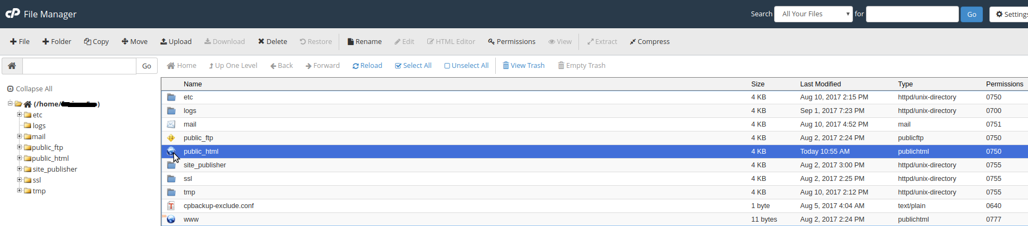Open Permissions for the selected folder
Image resolution: width=1028 pixels, height=226 pixels.
(x=512, y=41)
